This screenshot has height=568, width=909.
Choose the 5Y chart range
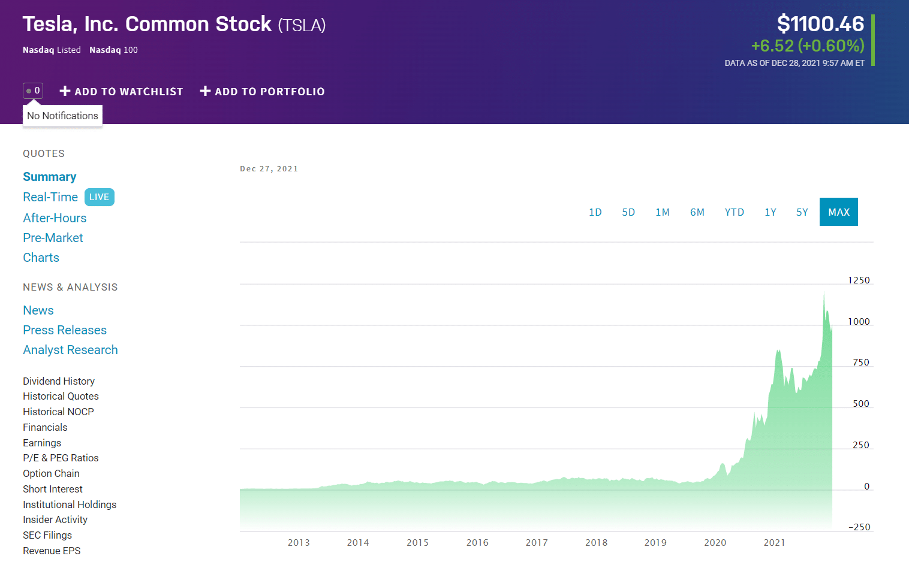[802, 212]
